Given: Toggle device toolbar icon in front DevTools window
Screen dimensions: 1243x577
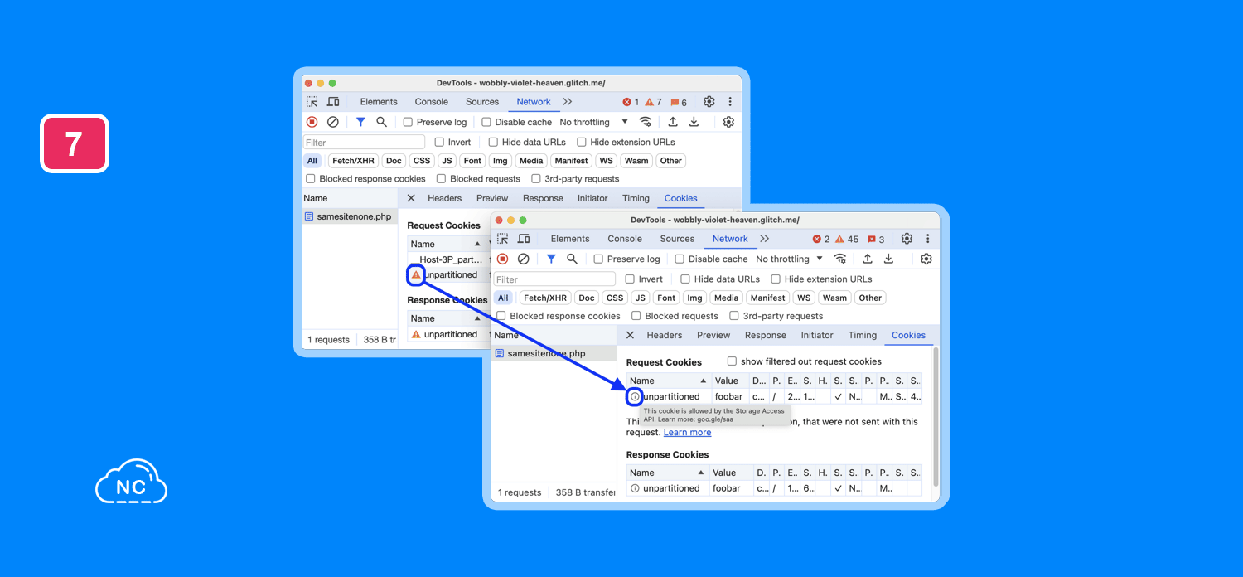Looking at the screenshot, I should click(x=524, y=239).
